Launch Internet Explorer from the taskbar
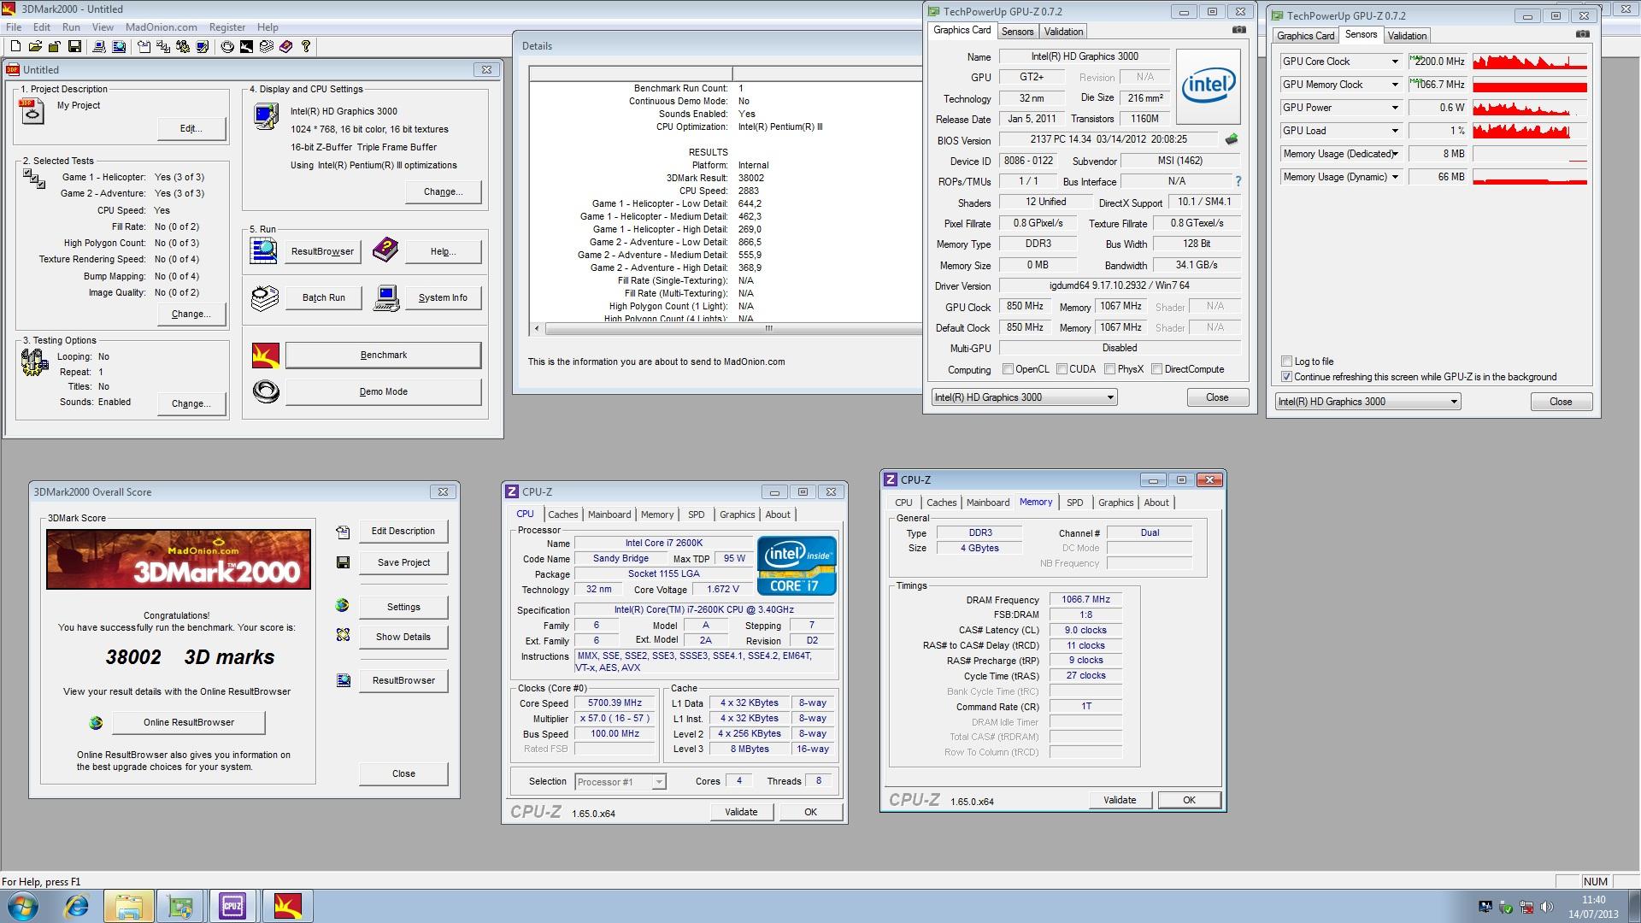 point(77,906)
